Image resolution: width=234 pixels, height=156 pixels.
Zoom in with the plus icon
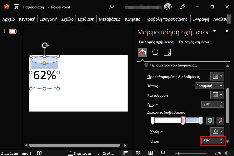point(209,153)
